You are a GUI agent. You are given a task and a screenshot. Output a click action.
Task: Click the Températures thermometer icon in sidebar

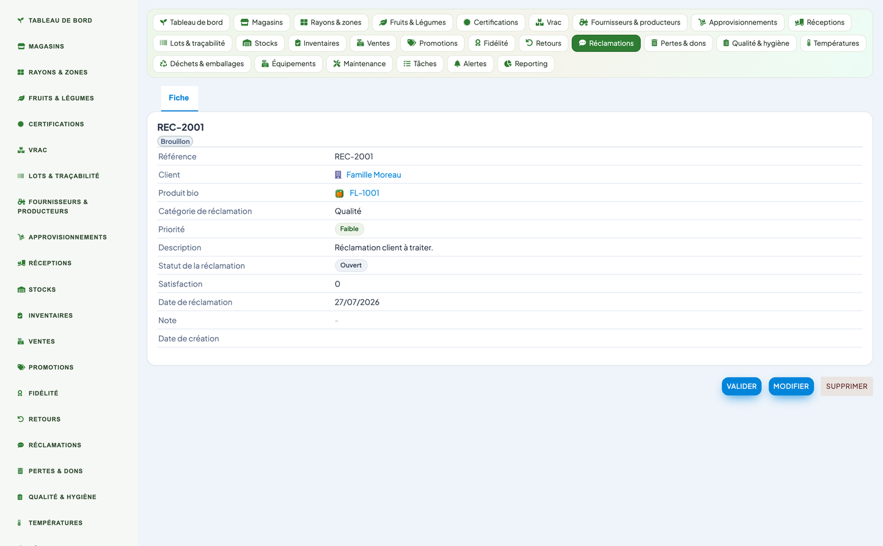(x=20, y=523)
